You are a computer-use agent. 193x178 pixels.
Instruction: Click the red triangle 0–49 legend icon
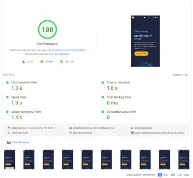24,62
